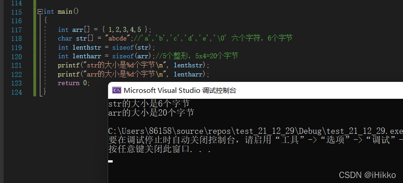Viewport: 403px width, 183px height.
Task: Click line number 121 in gutter
Action: [16, 66]
